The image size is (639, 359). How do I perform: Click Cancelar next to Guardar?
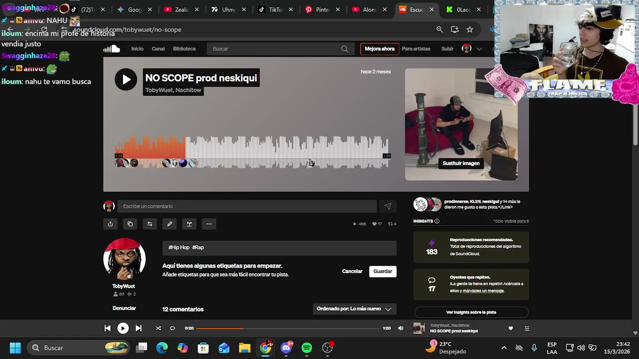(x=352, y=271)
